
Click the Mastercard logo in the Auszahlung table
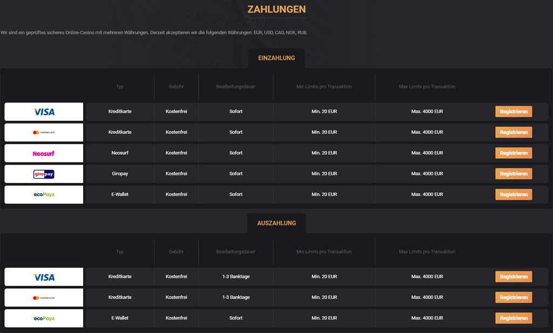click(44, 298)
